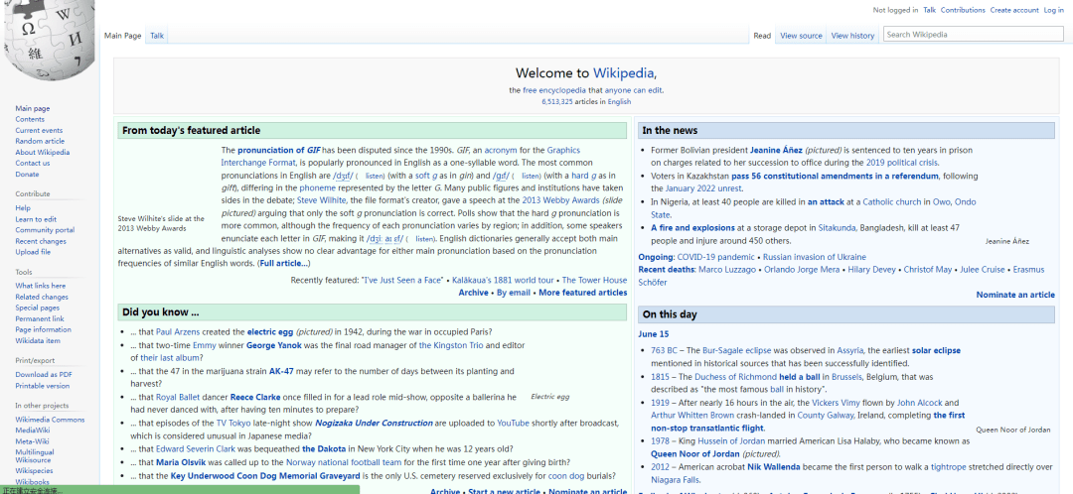Screen dimensions: 1073x494
Task: Open Recent changes in sidebar
Action: point(41,241)
